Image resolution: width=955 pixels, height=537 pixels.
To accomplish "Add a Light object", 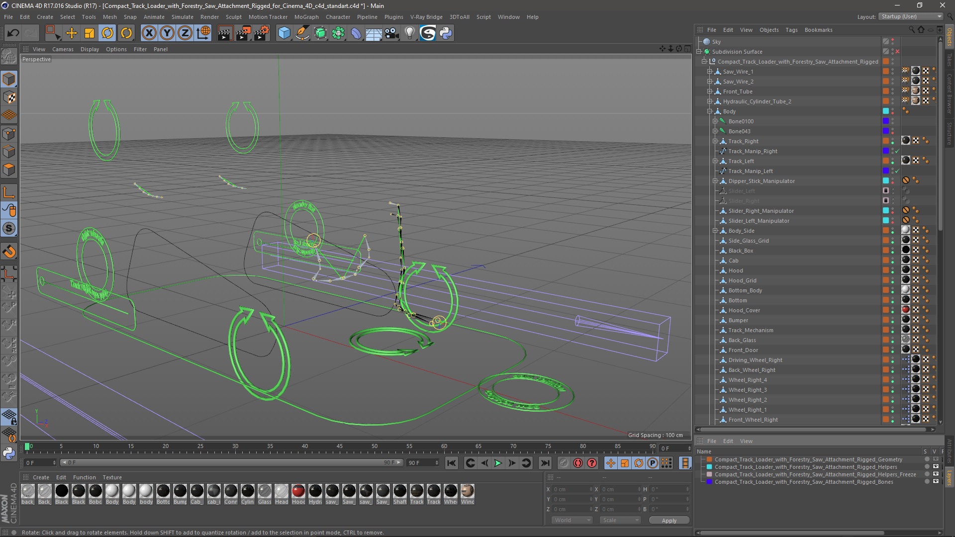I will pyautogui.click(x=410, y=33).
